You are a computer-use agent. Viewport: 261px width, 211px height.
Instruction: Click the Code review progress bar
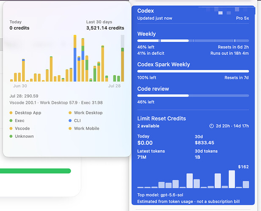pos(193,96)
